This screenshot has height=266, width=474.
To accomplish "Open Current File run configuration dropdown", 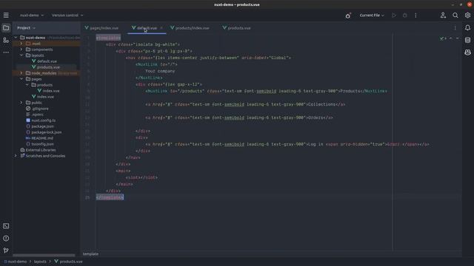I will [x=372, y=15].
